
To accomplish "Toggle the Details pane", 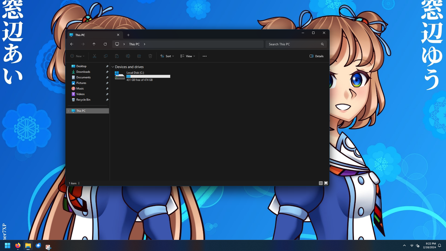I will (316, 56).
